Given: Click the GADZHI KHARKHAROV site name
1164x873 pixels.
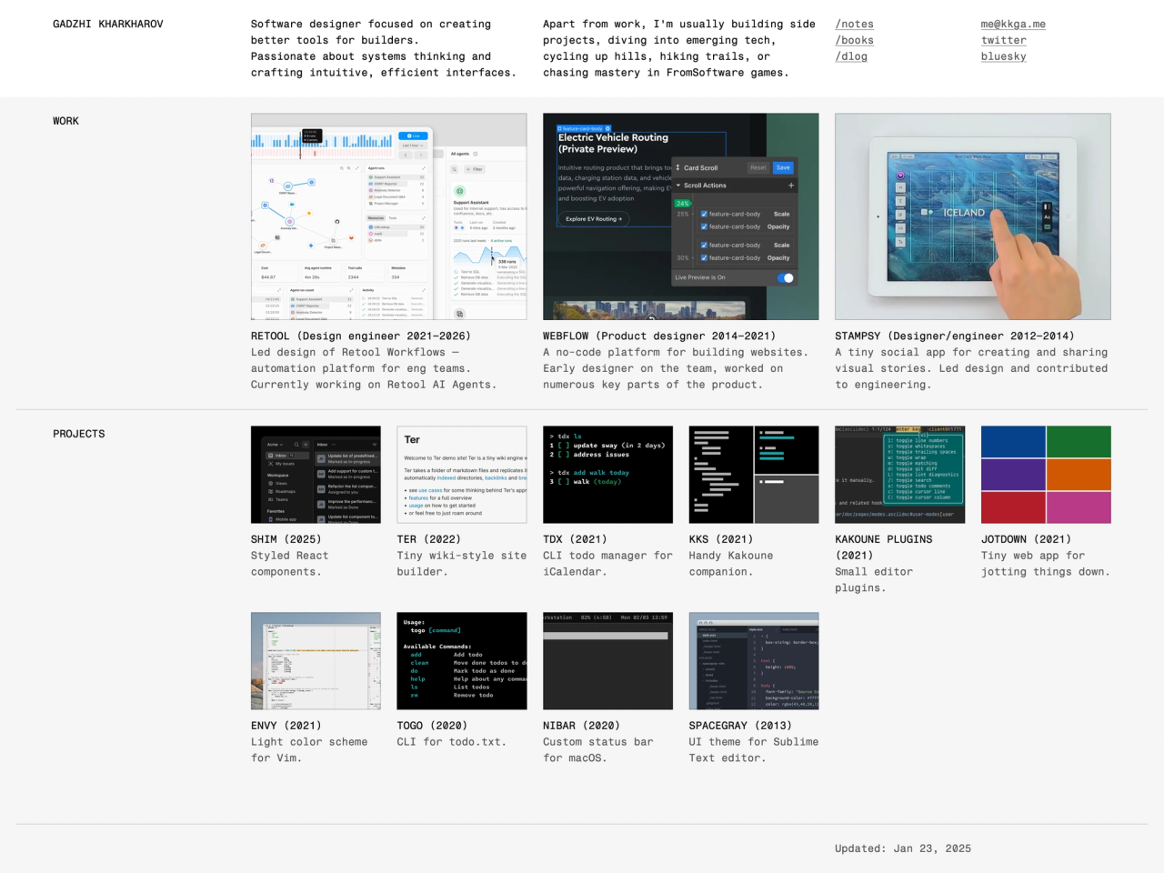Looking at the screenshot, I should tap(108, 25).
